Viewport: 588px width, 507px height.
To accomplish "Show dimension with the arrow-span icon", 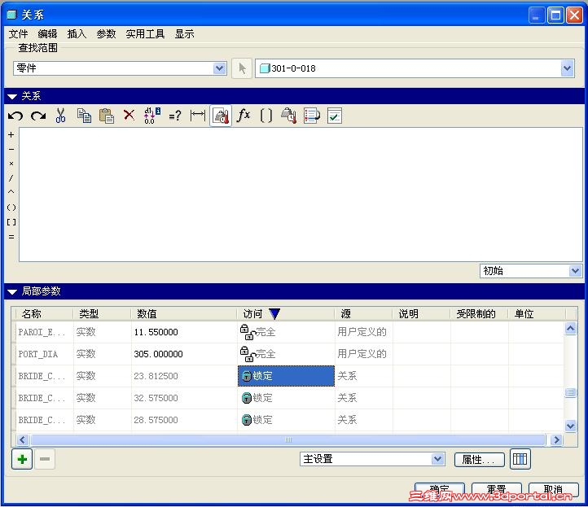I will [198, 116].
